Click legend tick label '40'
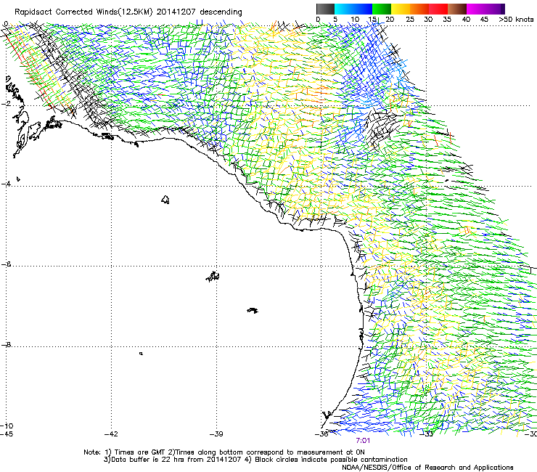This screenshot has height=472, width=537. pos(466,20)
